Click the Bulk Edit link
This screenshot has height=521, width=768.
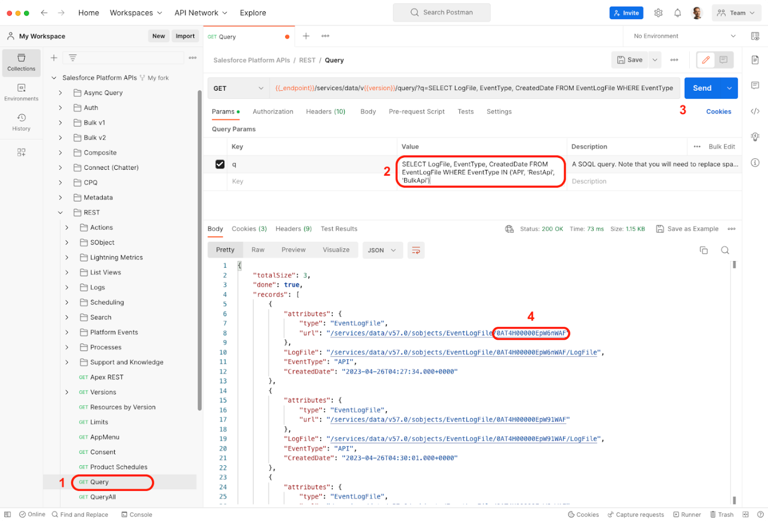(x=722, y=146)
